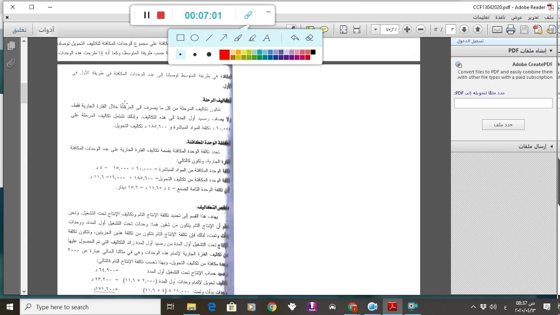Close the document with the menu-bar X
The image size is (560, 315).
(x=7, y=17)
